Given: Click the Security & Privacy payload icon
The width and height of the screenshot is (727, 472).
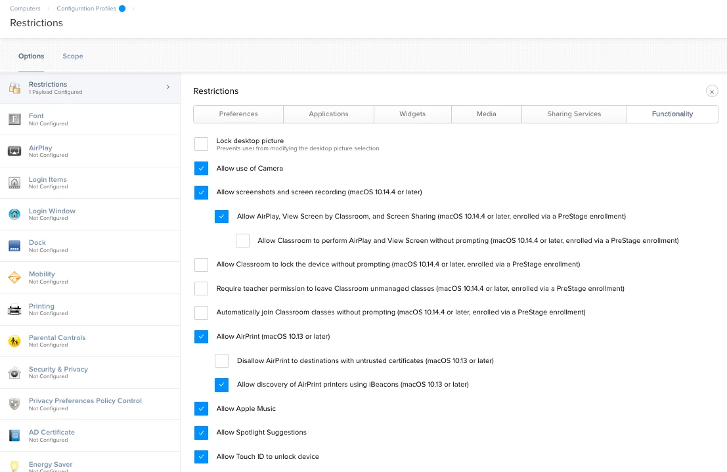Looking at the screenshot, I should pos(14,373).
